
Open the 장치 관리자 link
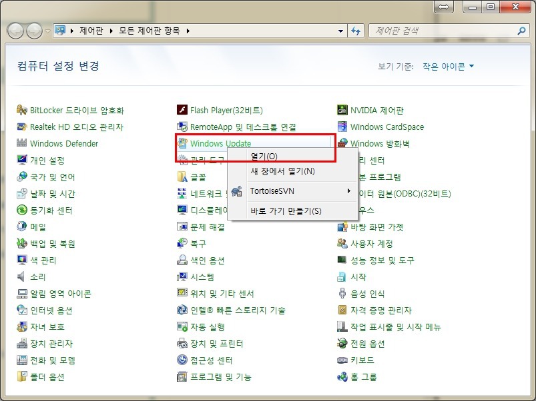coord(51,343)
